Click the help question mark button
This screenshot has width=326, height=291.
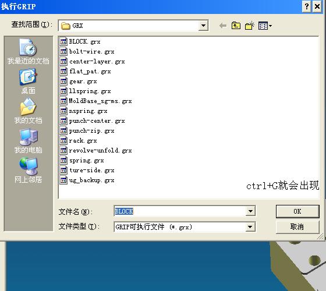pyautogui.click(x=306, y=6)
